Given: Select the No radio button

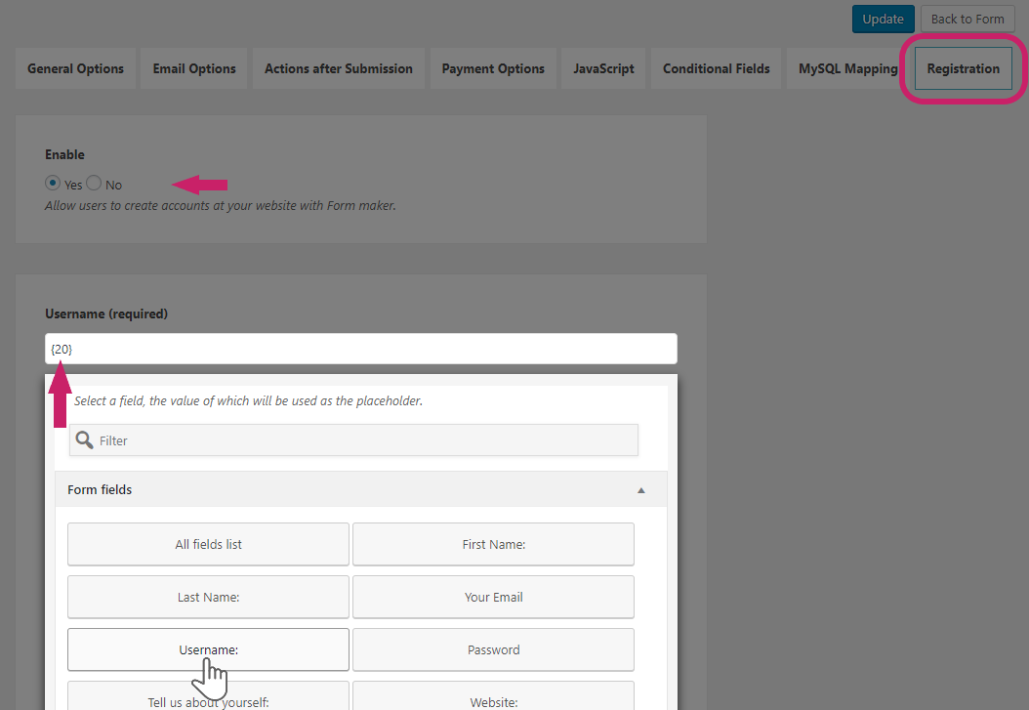Looking at the screenshot, I should [x=94, y=183].
